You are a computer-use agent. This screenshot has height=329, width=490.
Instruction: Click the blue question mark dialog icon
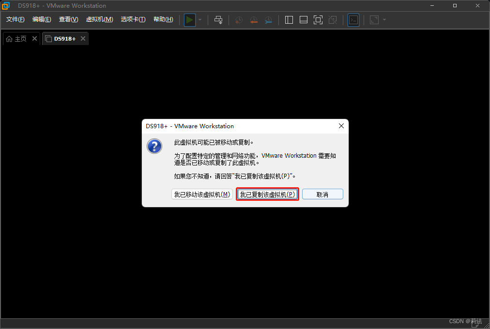click(154, 146)
